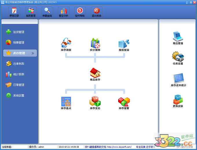
Task: Open 软件帮助 question mark icon
Action: pyautogui.click(x=80, y=12)
